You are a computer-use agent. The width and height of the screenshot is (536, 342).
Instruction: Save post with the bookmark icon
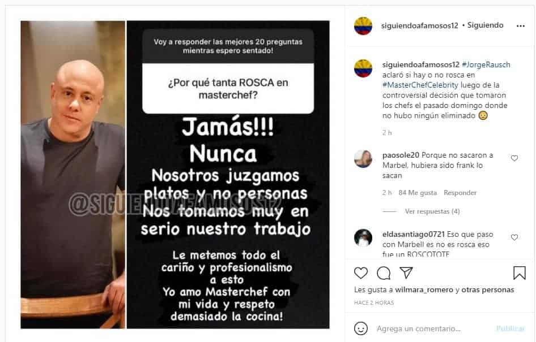pyautogui.click(x=519, y=273)
